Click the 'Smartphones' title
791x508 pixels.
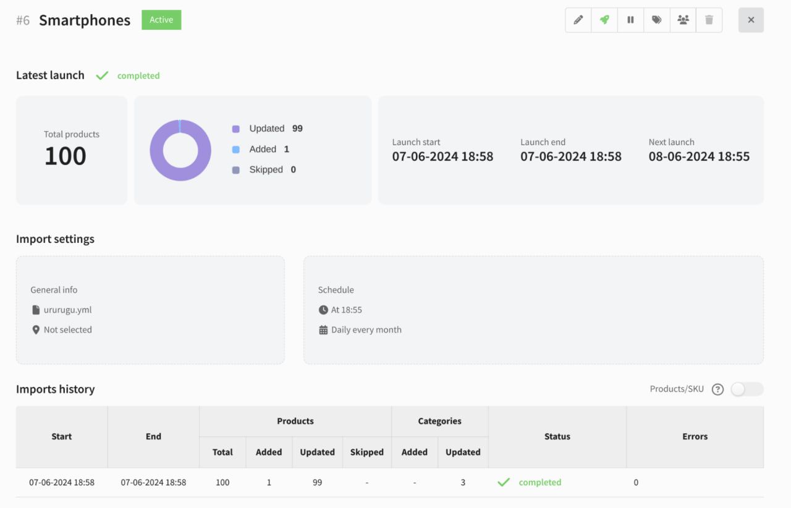click(85, 20)
